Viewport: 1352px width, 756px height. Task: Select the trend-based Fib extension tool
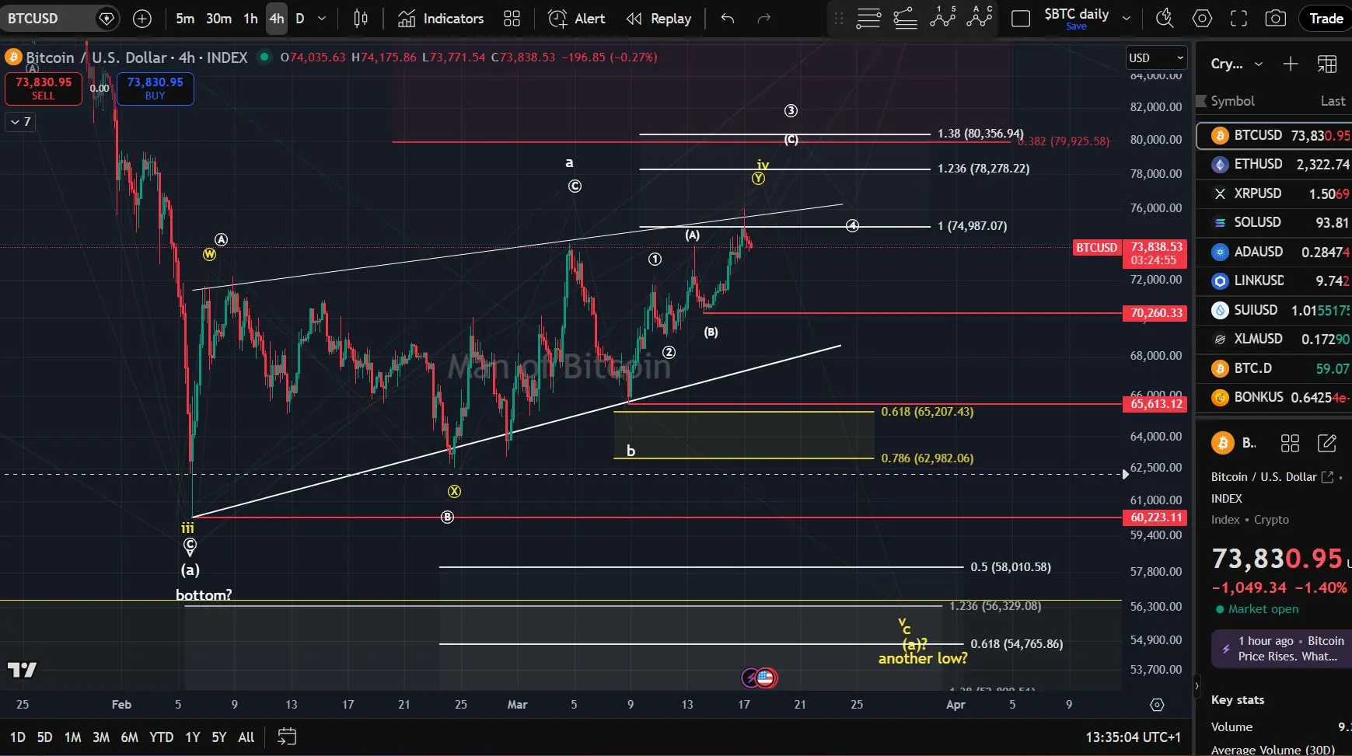pyautogui.click(x=905, y=18)
